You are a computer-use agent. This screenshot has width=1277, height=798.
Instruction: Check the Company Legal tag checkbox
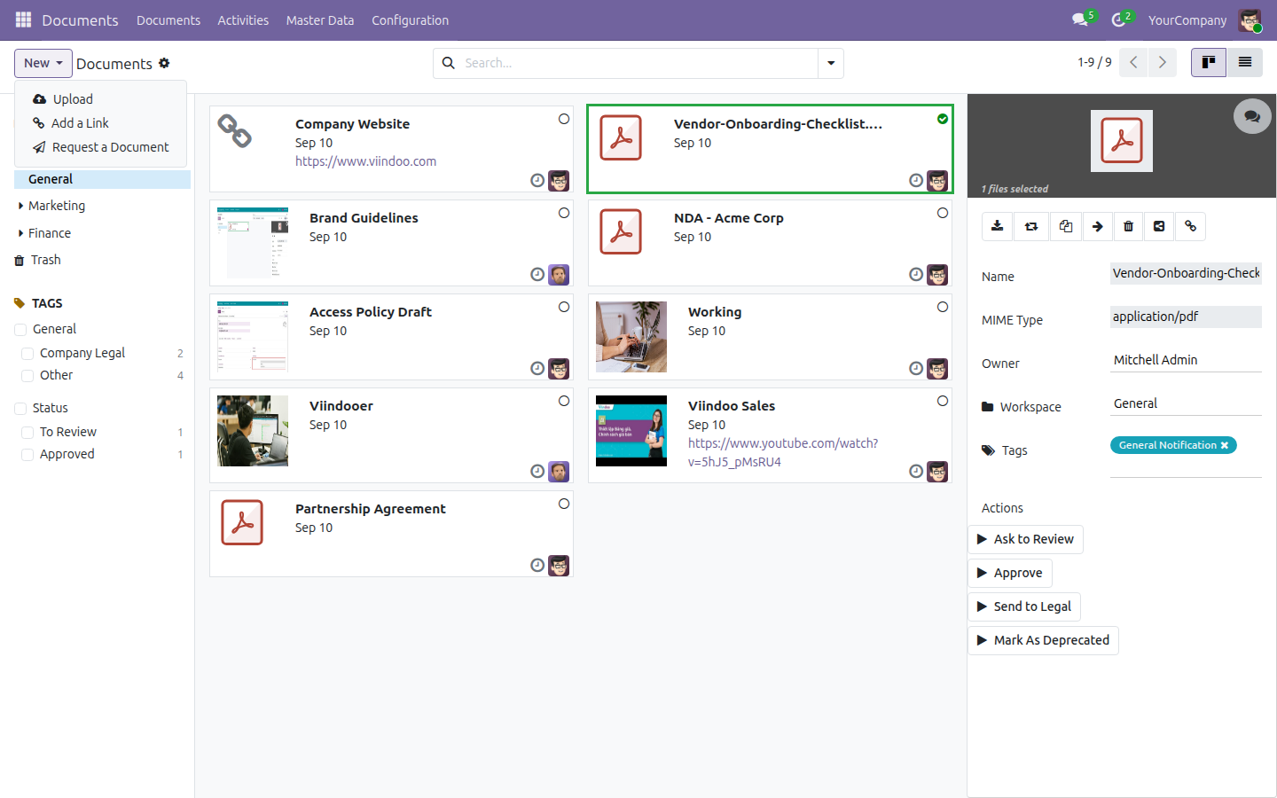[27, 353]
